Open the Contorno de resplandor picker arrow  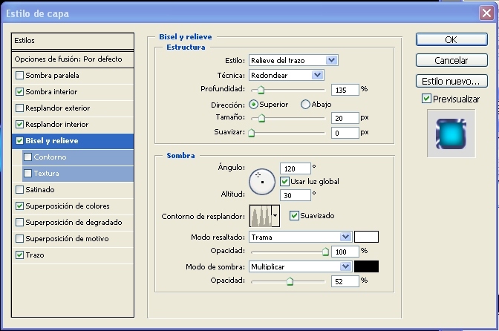(x=275, y=216)
